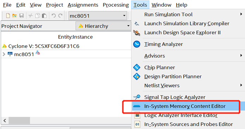The image size is (245, 129).
Task: Click the Paste toolbar icon
Action: (x=44, y=16)
